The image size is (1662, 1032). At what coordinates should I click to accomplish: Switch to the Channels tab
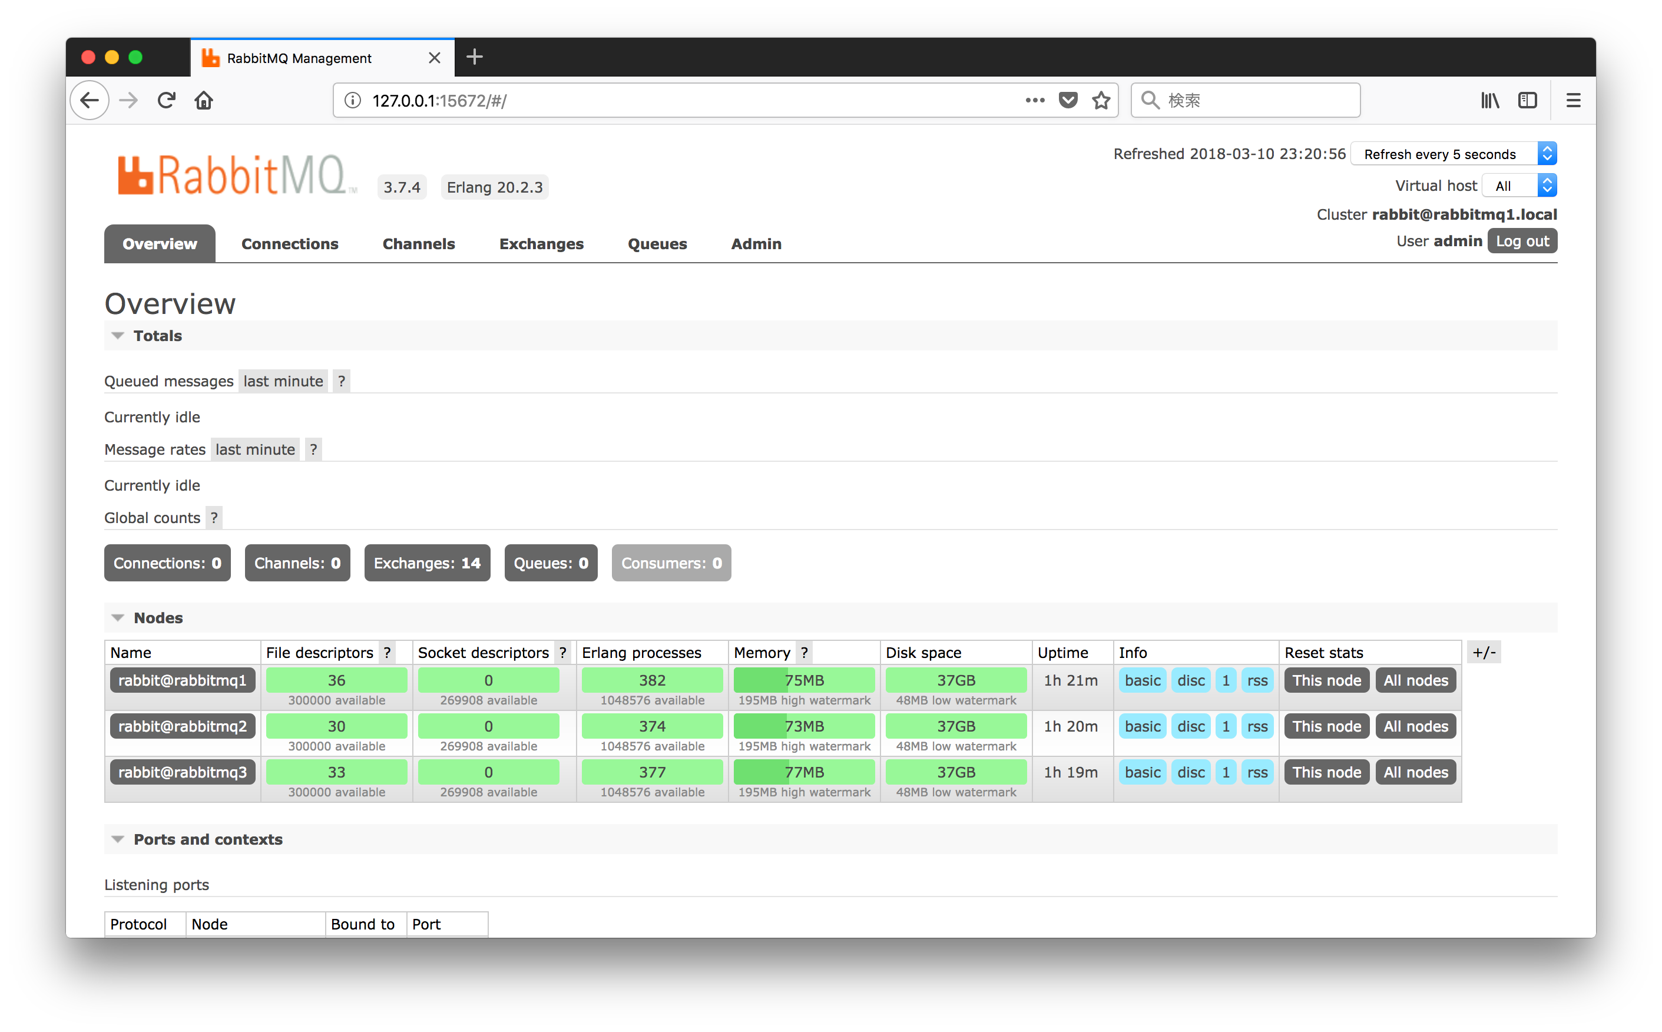coord(419,244)
